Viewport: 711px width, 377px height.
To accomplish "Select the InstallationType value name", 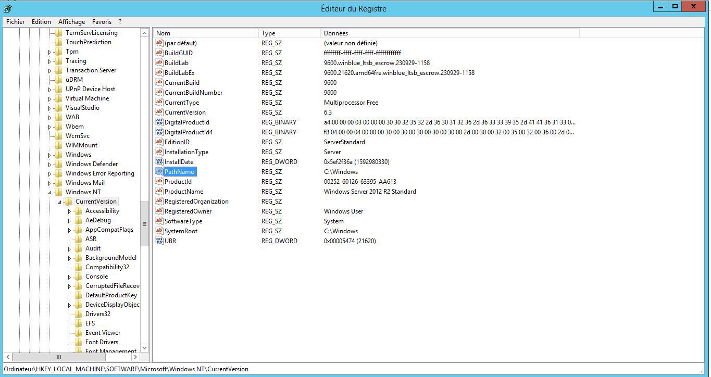I will tap(186, 152).
